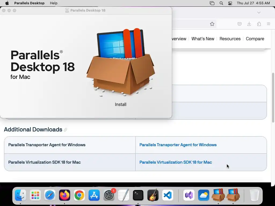Open the App Store from the Dock
Image resolution: width=275 pixels, height=206 pixels.
[94, 195]
